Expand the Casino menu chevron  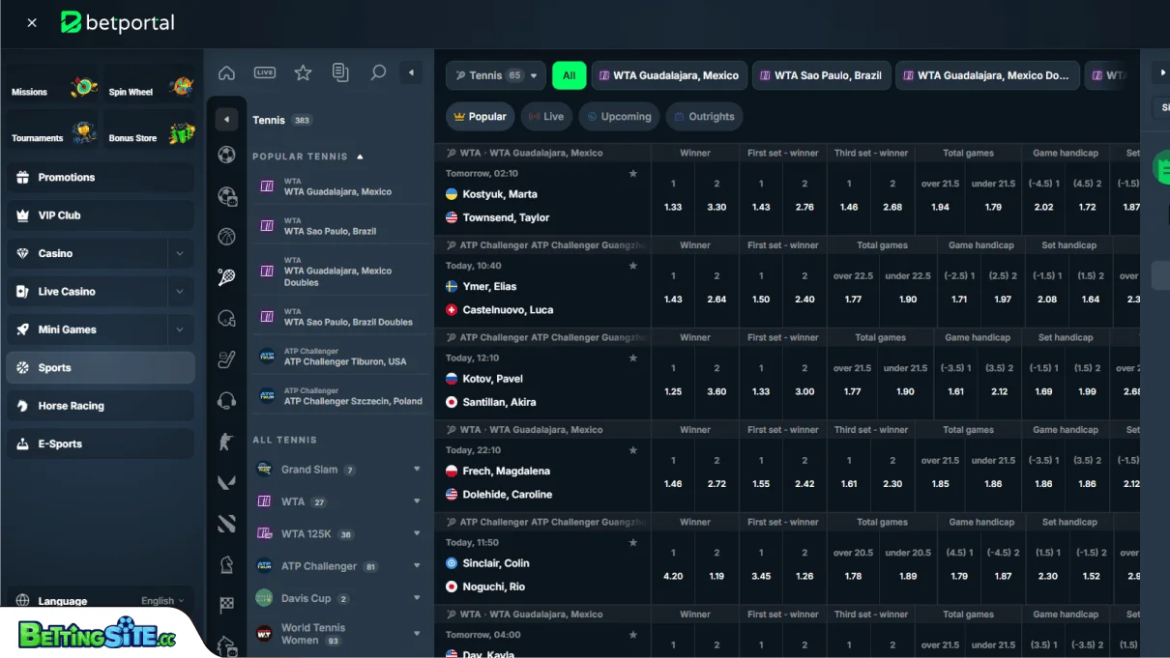(180, 253)
